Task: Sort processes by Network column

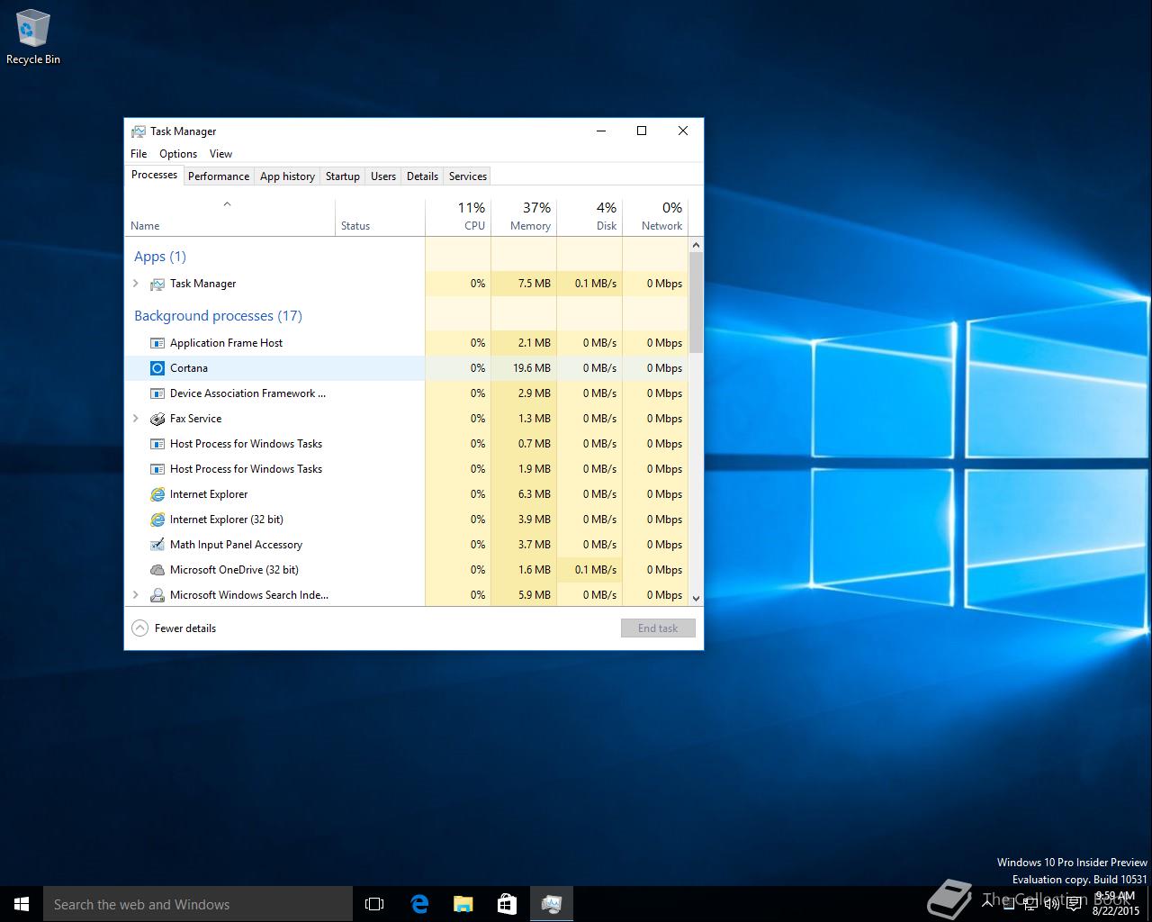Action: click(655, 217)
